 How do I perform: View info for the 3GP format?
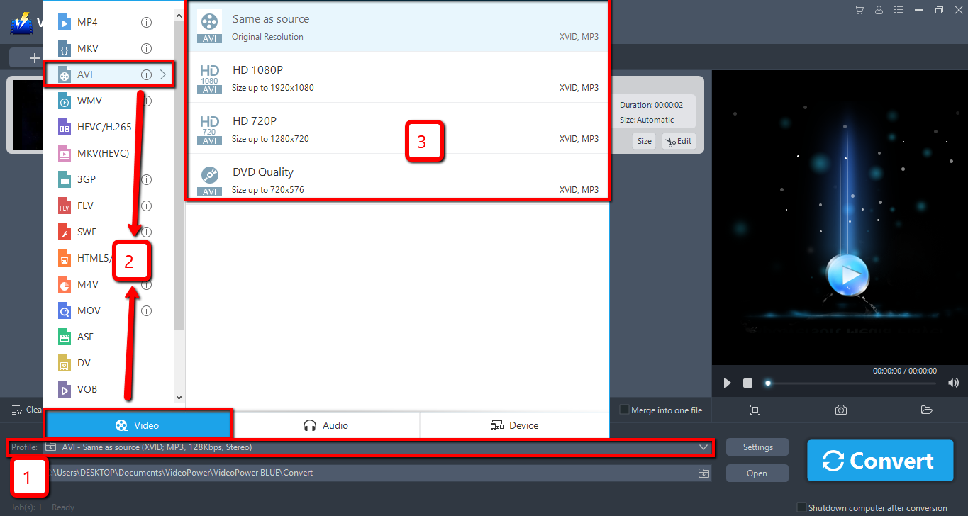[x=146, y=179]
